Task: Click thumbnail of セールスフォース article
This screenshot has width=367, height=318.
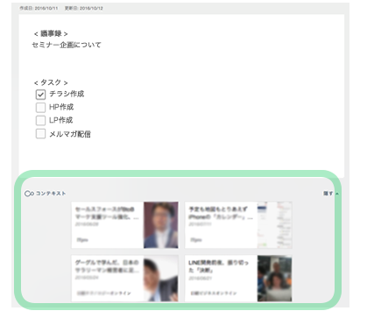Action: pos(161,225)
